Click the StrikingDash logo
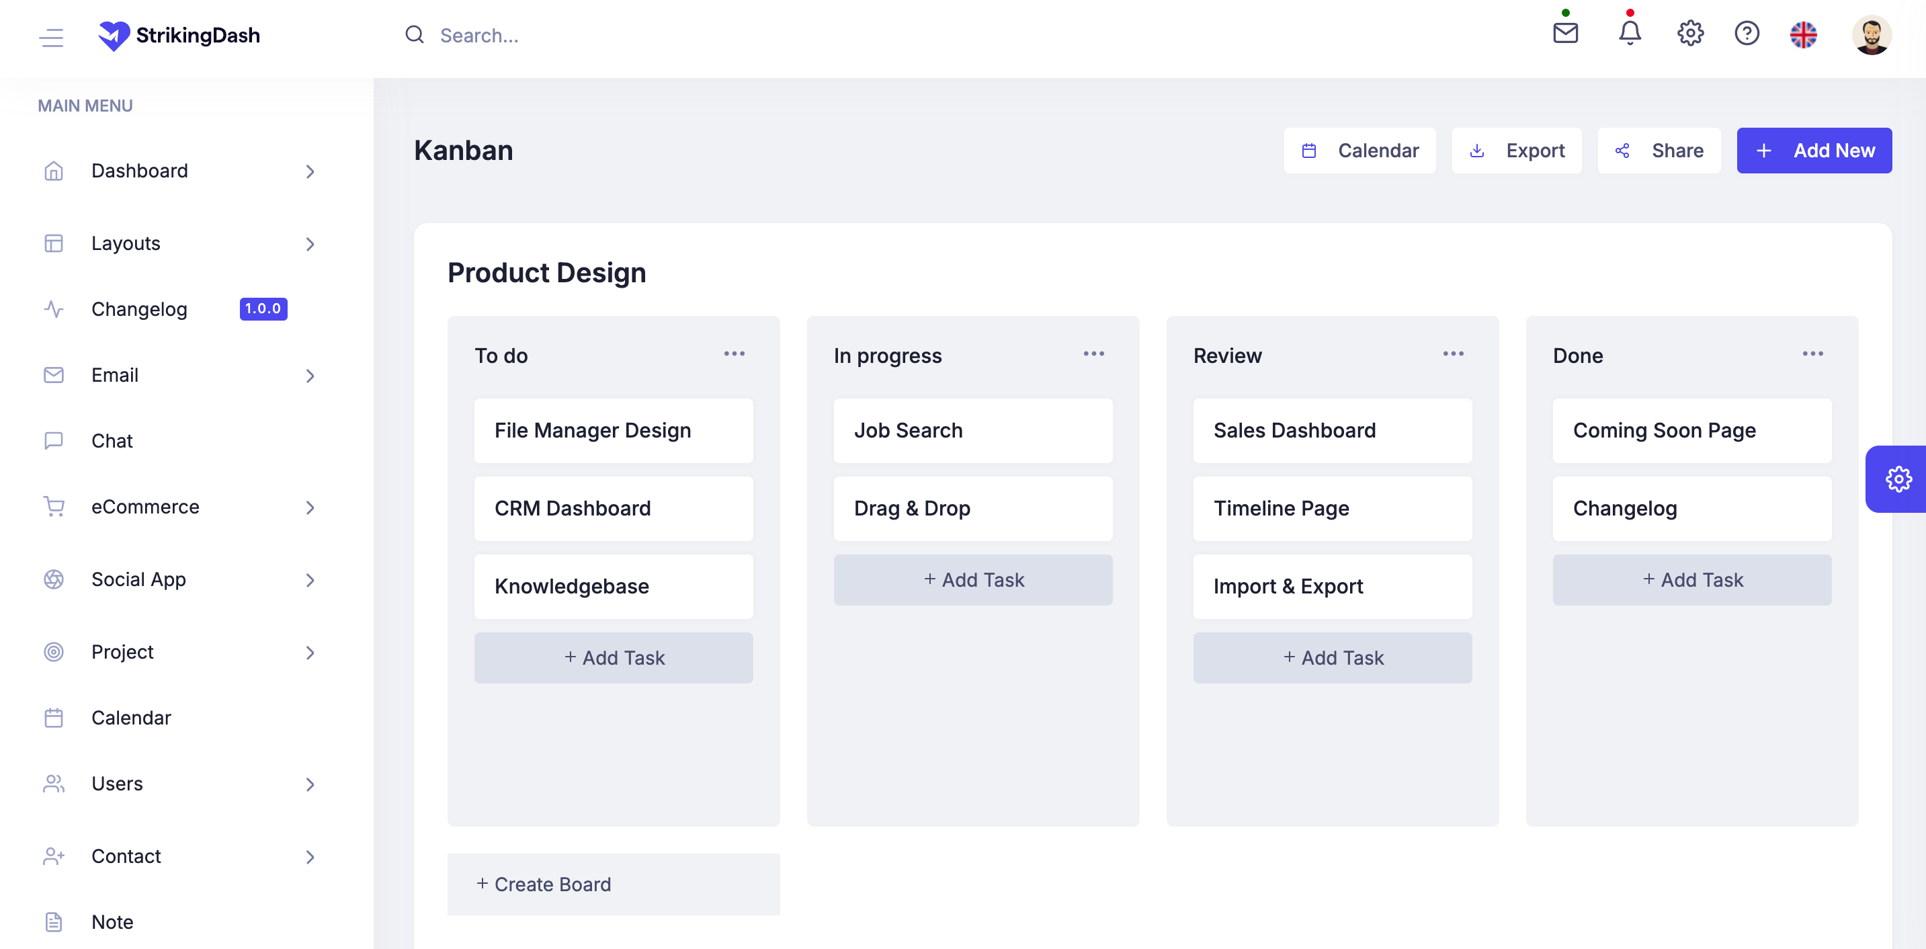Image resolution: width=1926 pixels, height=949 pixels. point(179,35)
